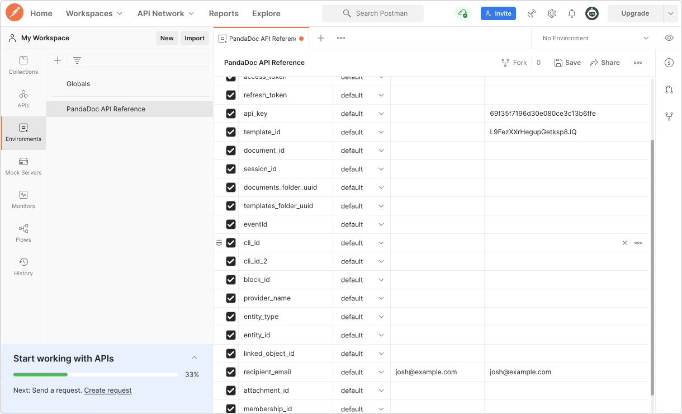Image resolution: width=682 pixels, height=414 pixels.
Task: Click the environment filter input field
Action: point(138,60)
